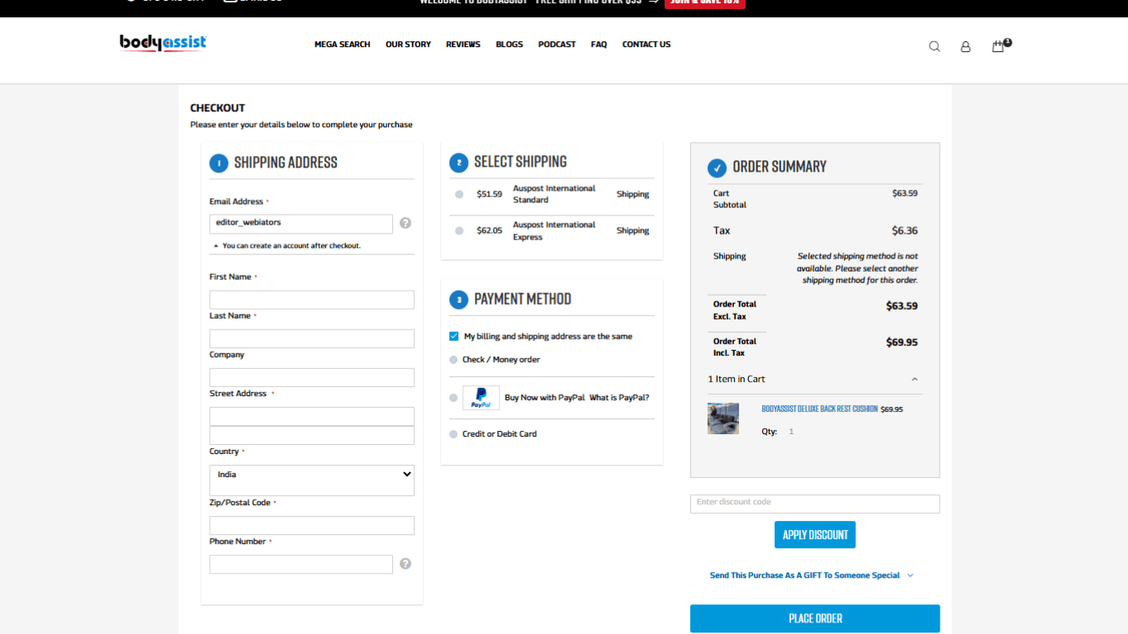Click the Tax amount $6.36

click(904, 231)
